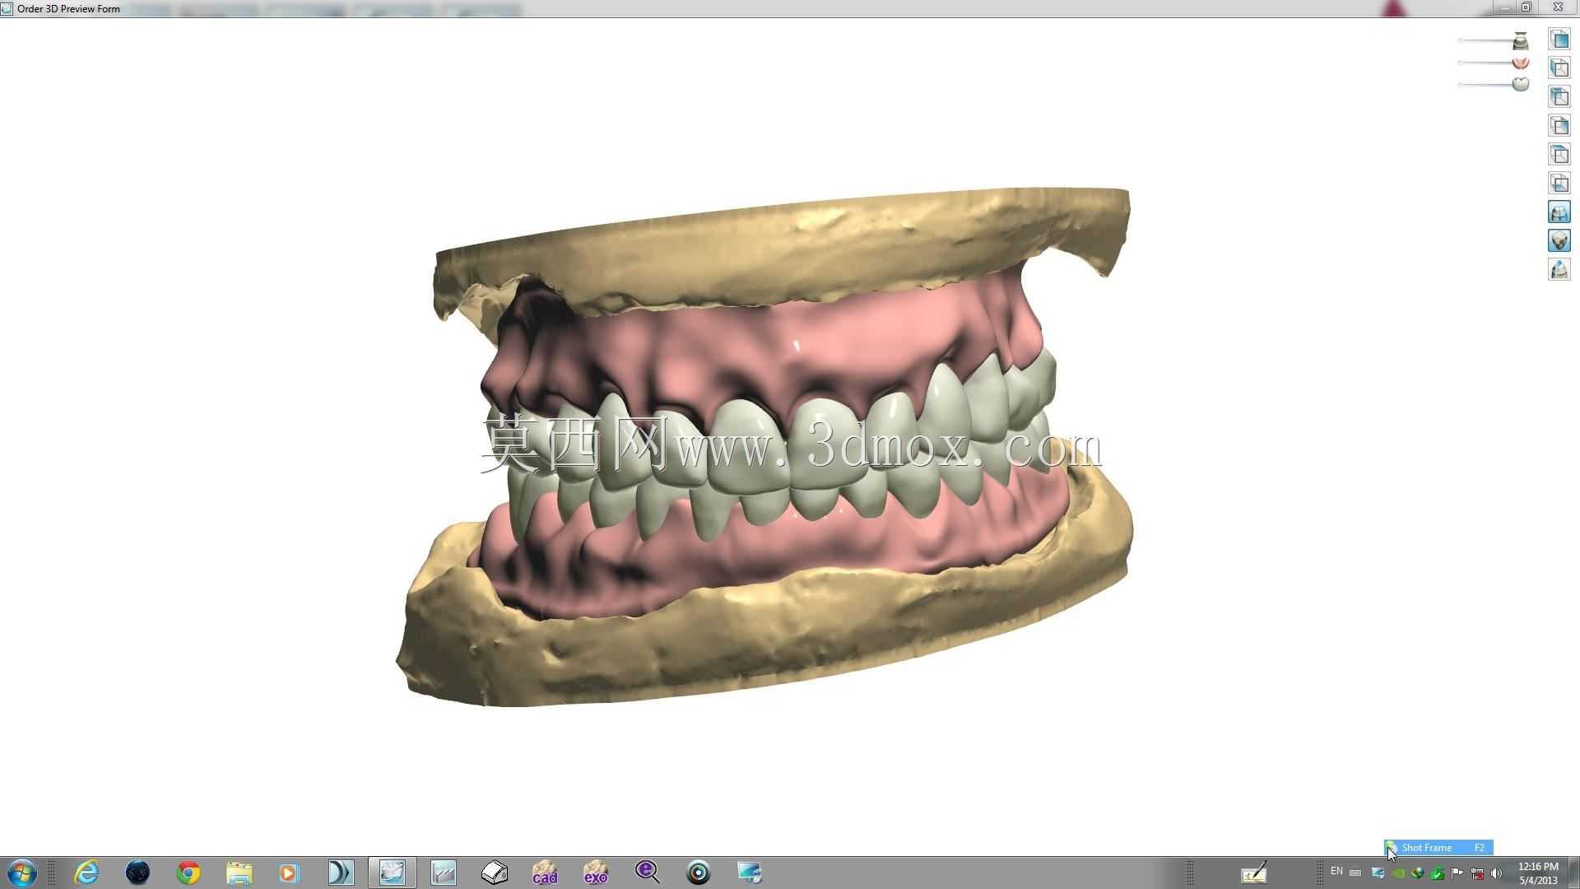Click the active dental preview app taskbar button
1580x889 pixels.
coord(392,873)
